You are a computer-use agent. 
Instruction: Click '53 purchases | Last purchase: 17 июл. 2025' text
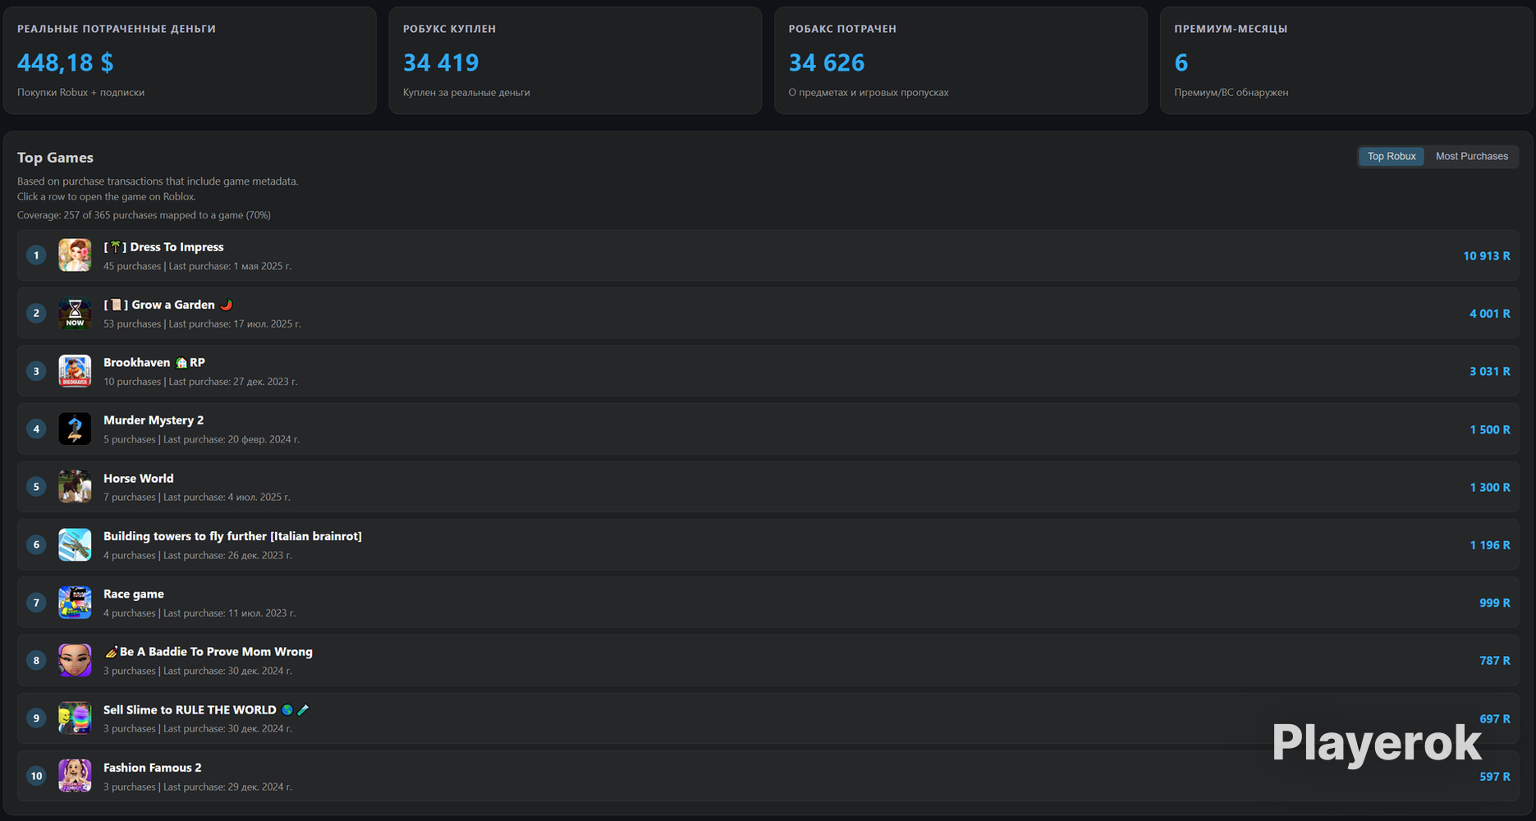(202, 324)
